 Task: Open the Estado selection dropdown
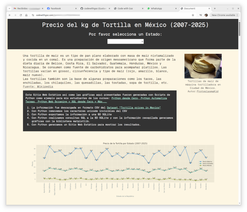[125, 41]
